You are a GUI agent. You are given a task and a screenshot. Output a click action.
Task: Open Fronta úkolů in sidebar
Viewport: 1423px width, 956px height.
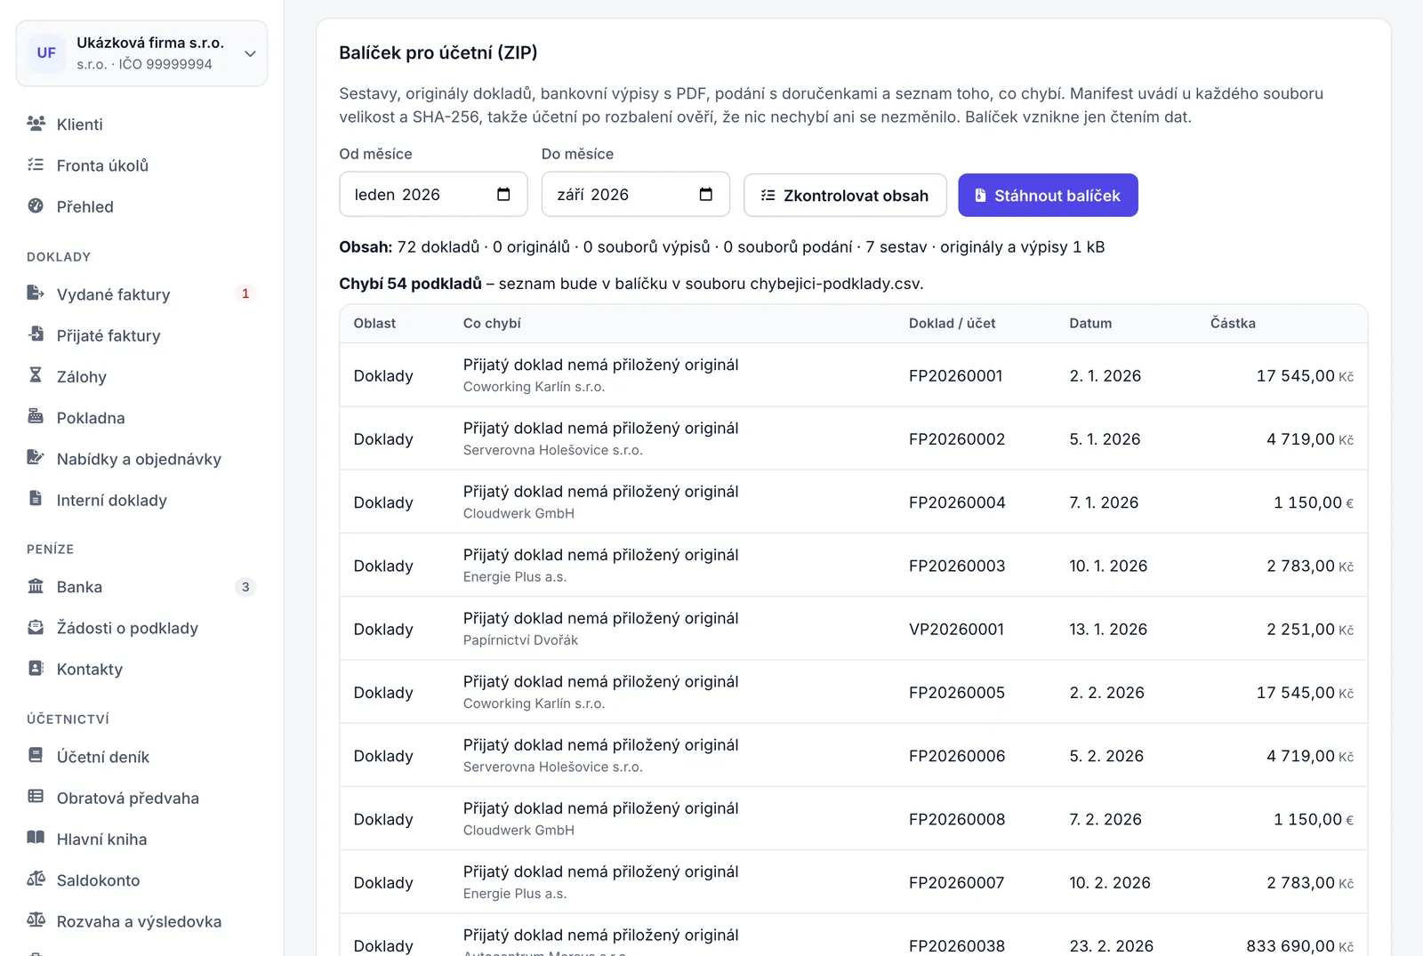coord(141,165)
